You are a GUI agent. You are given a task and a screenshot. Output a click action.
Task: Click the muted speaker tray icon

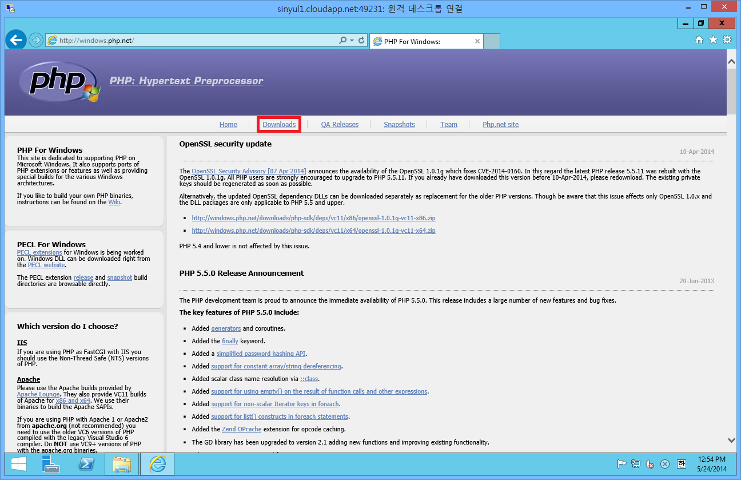point(650,464)
